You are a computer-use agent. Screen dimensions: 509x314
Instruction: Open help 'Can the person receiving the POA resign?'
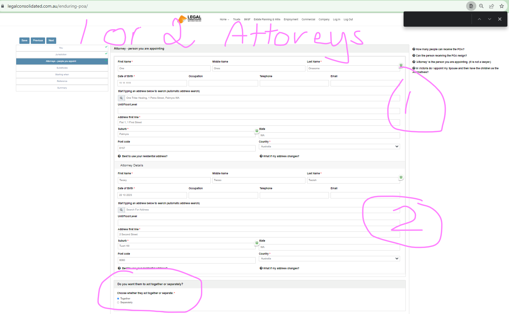439,56
